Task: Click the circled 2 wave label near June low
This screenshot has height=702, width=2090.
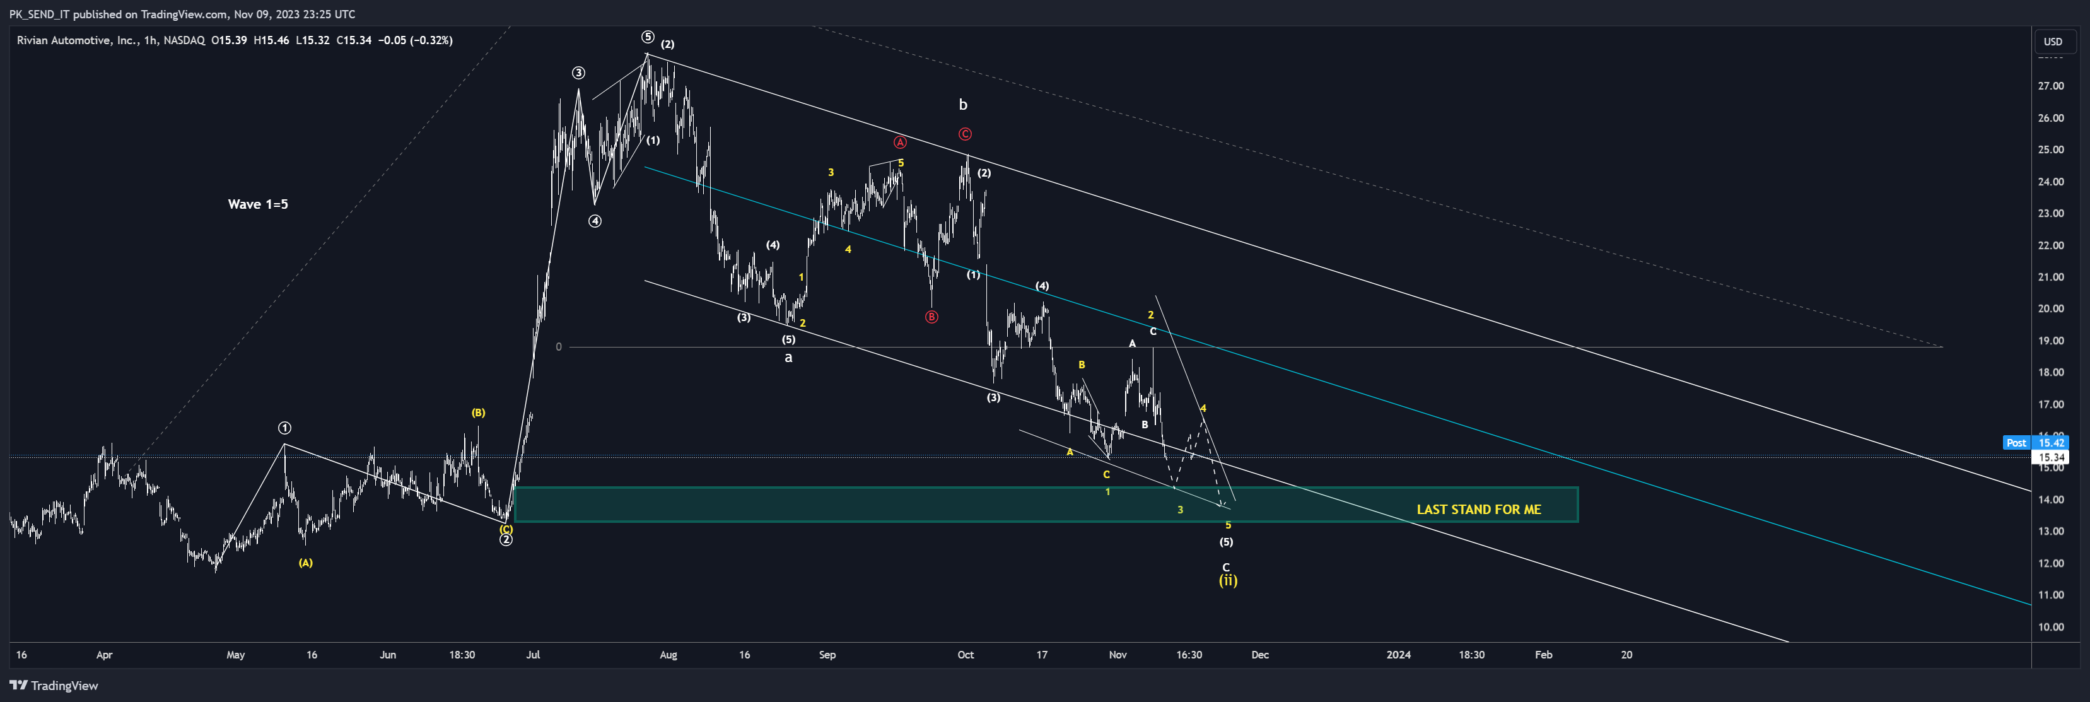Action: (505, 541)
